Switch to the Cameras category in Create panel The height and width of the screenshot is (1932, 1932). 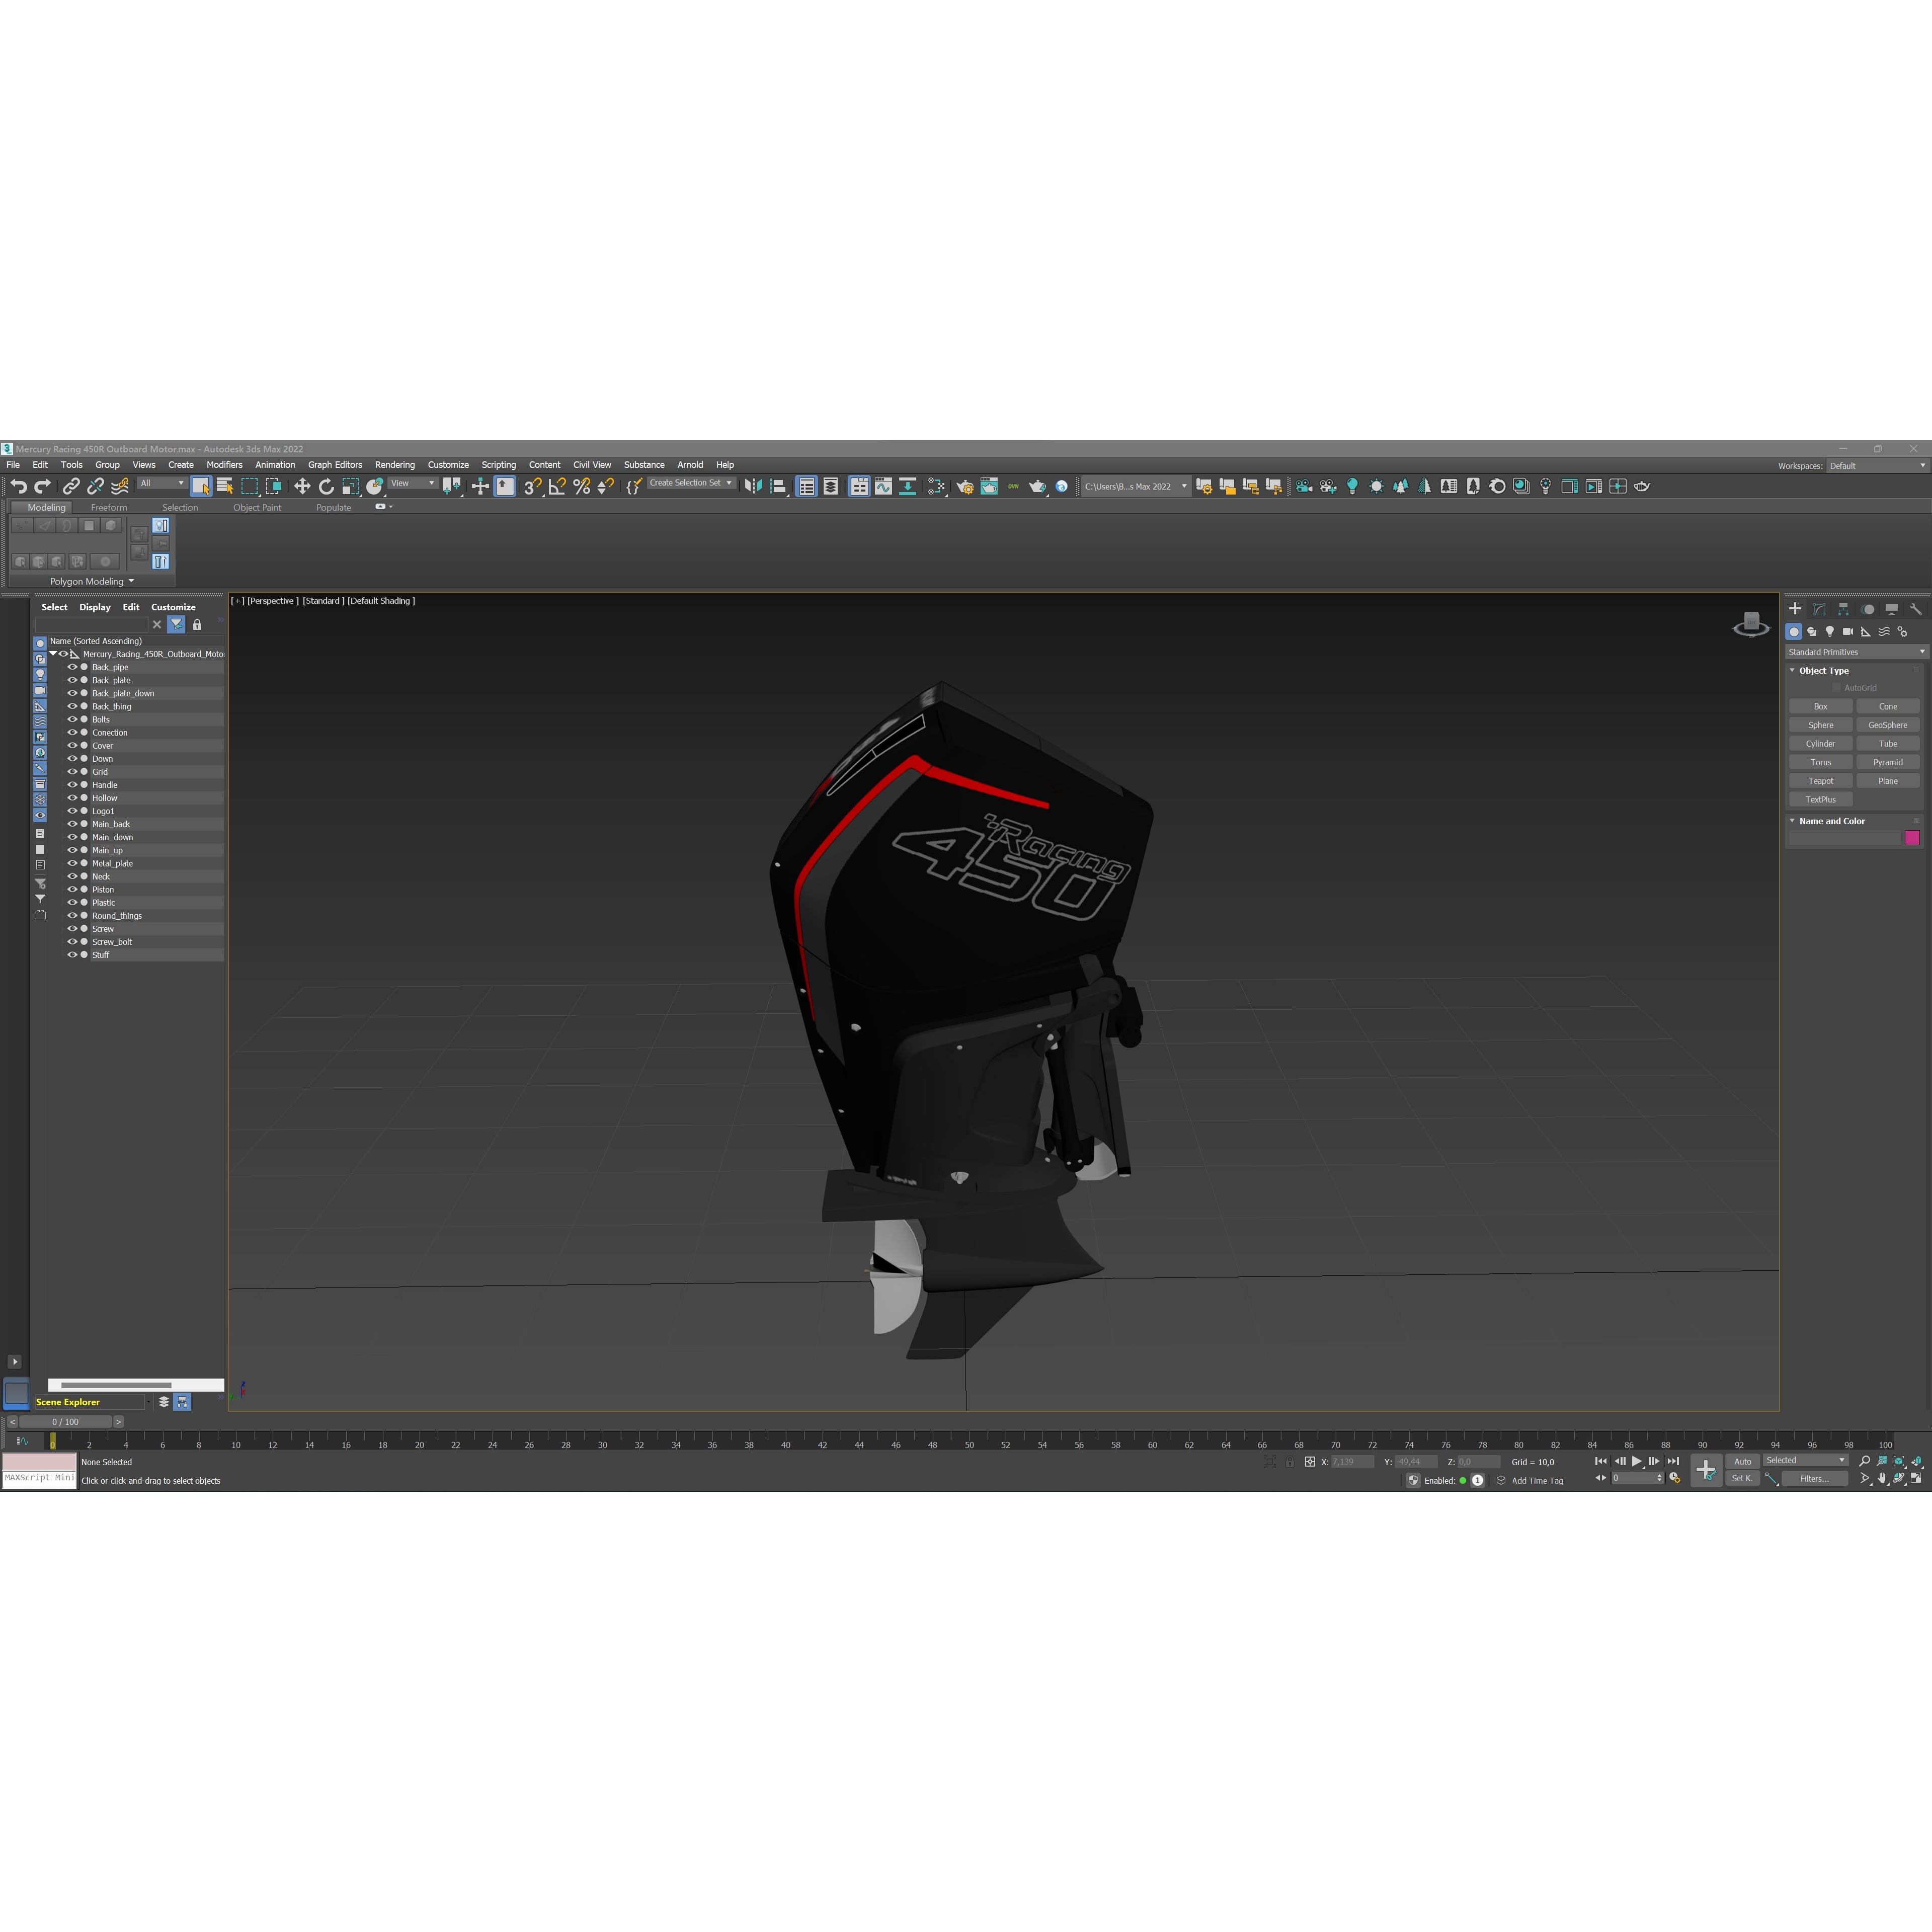click(1848, 632)
